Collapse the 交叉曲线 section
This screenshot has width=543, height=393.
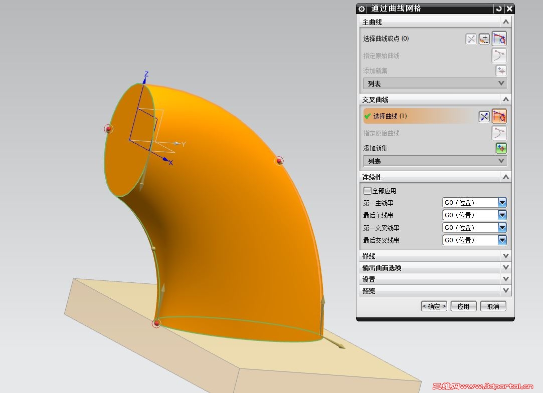505,100
